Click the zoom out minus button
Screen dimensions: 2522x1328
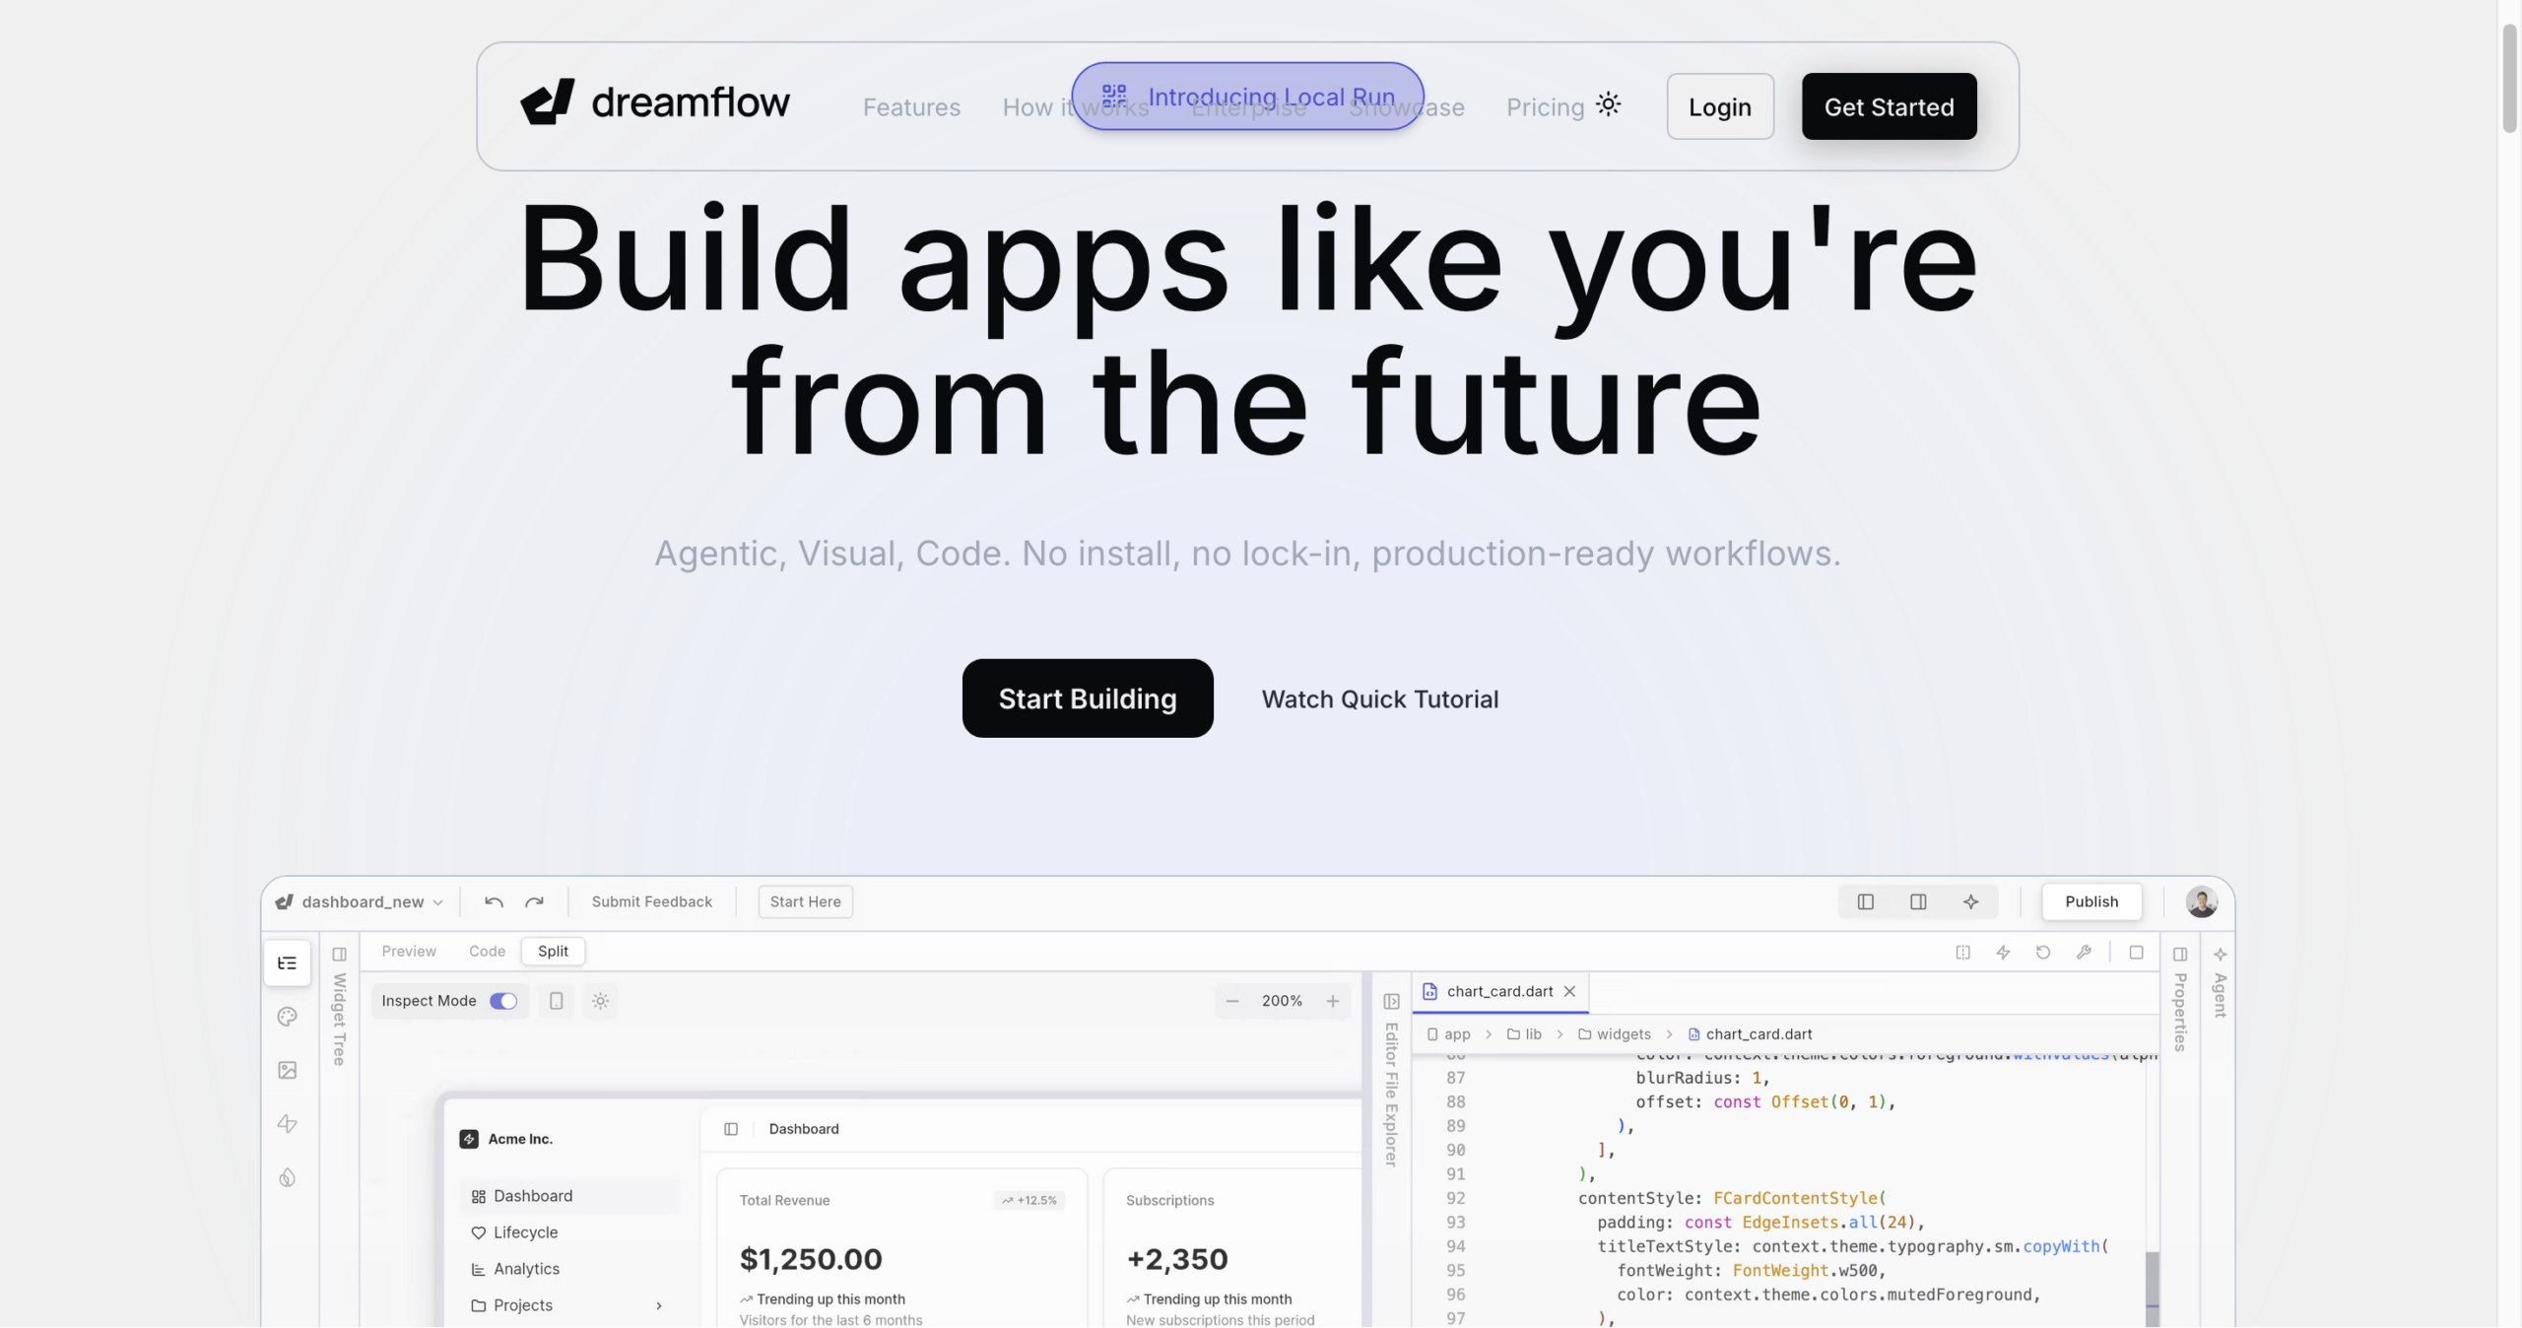coord(1231,1001)
